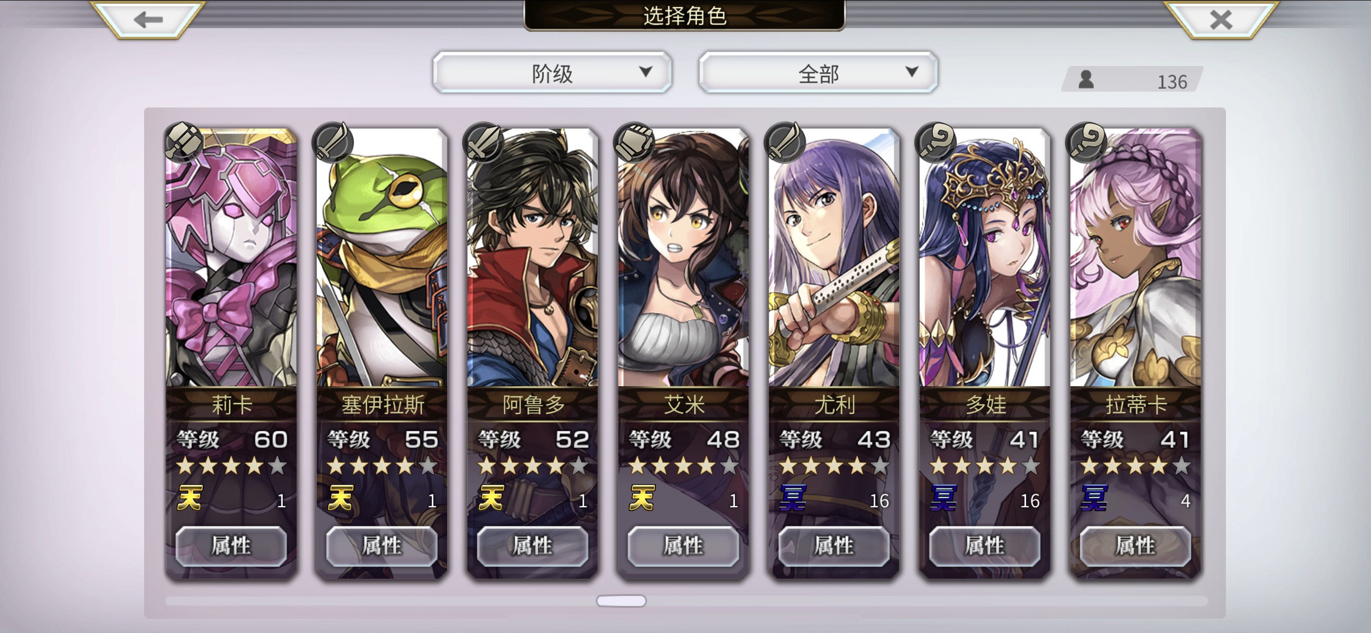Click the staff icon on 拉蒂卡 card
This screenshot has height=633, width=1371.
click(1087, 141)
